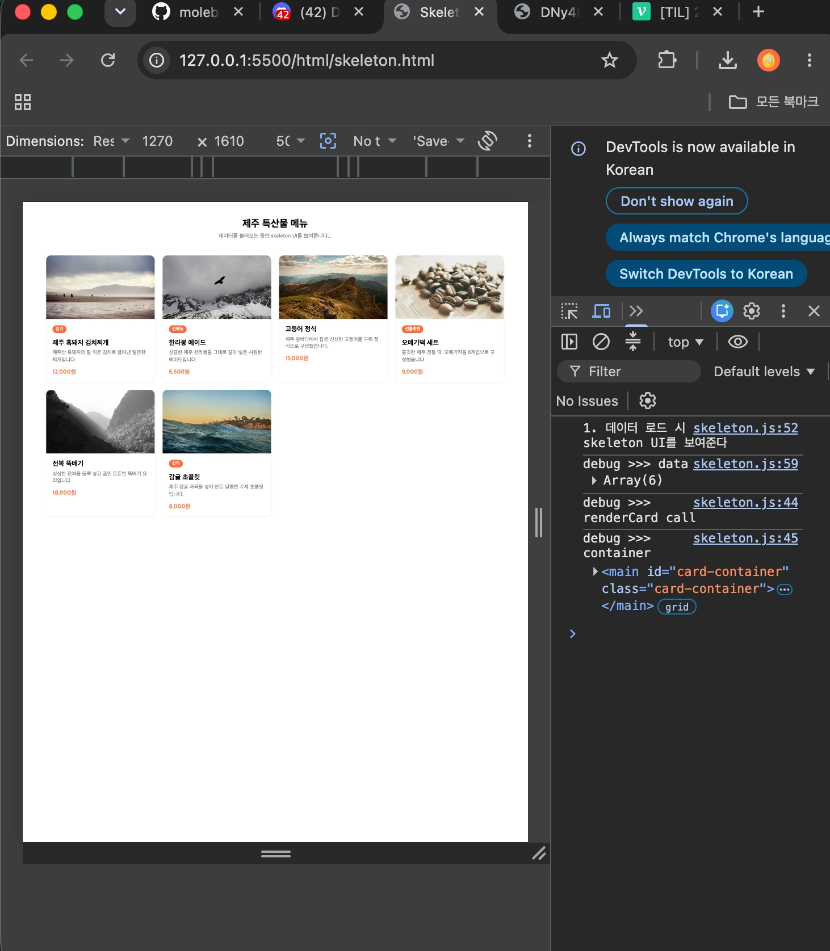Open the Dimensions Responsive dropdown
This screenshot has width=830, height=951.
[111, 141]
